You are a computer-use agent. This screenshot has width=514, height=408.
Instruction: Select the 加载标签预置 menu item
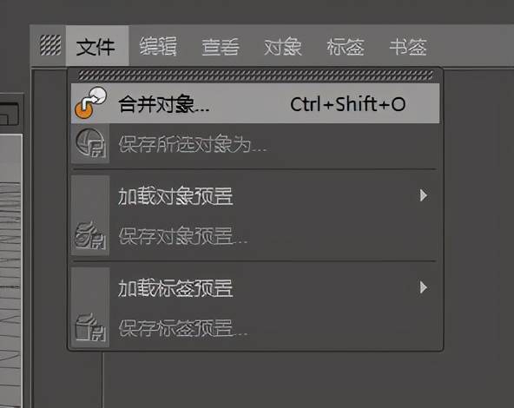(255, 287)
